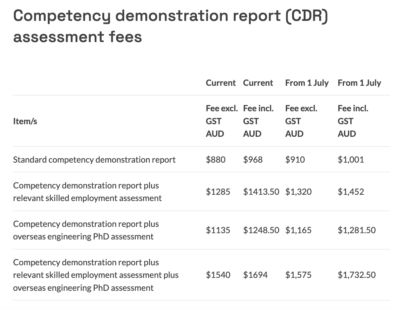
Task: Select the $910 fee from 1 July
Action: point(295,160)
